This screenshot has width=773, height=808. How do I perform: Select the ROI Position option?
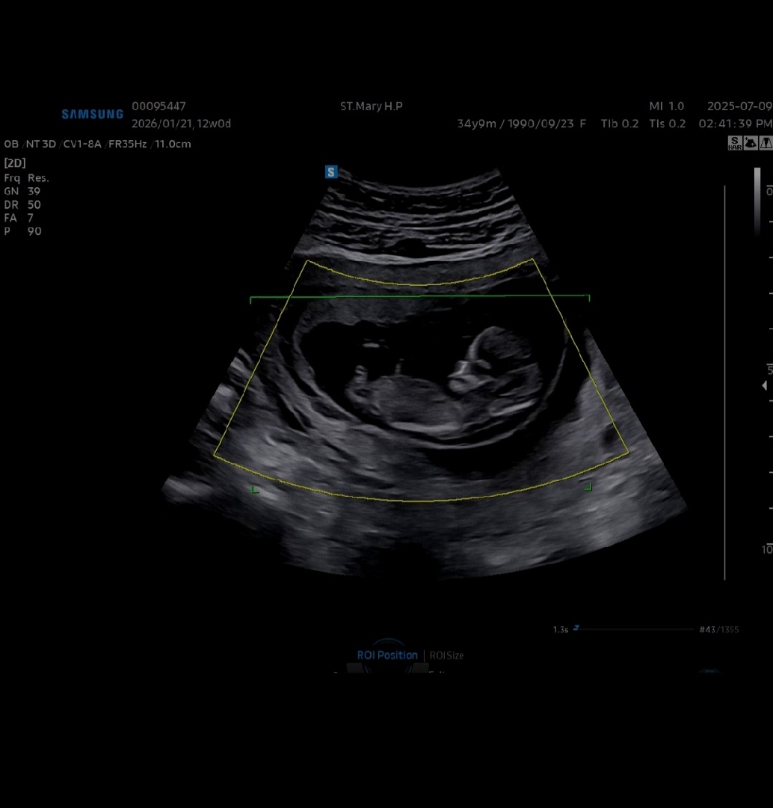point(387,655)
